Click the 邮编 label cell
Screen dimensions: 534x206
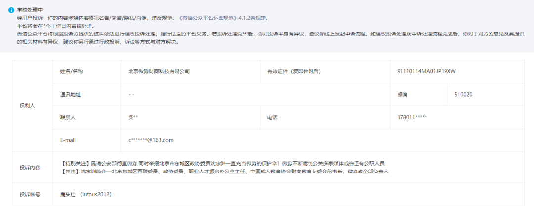[419, 94]
